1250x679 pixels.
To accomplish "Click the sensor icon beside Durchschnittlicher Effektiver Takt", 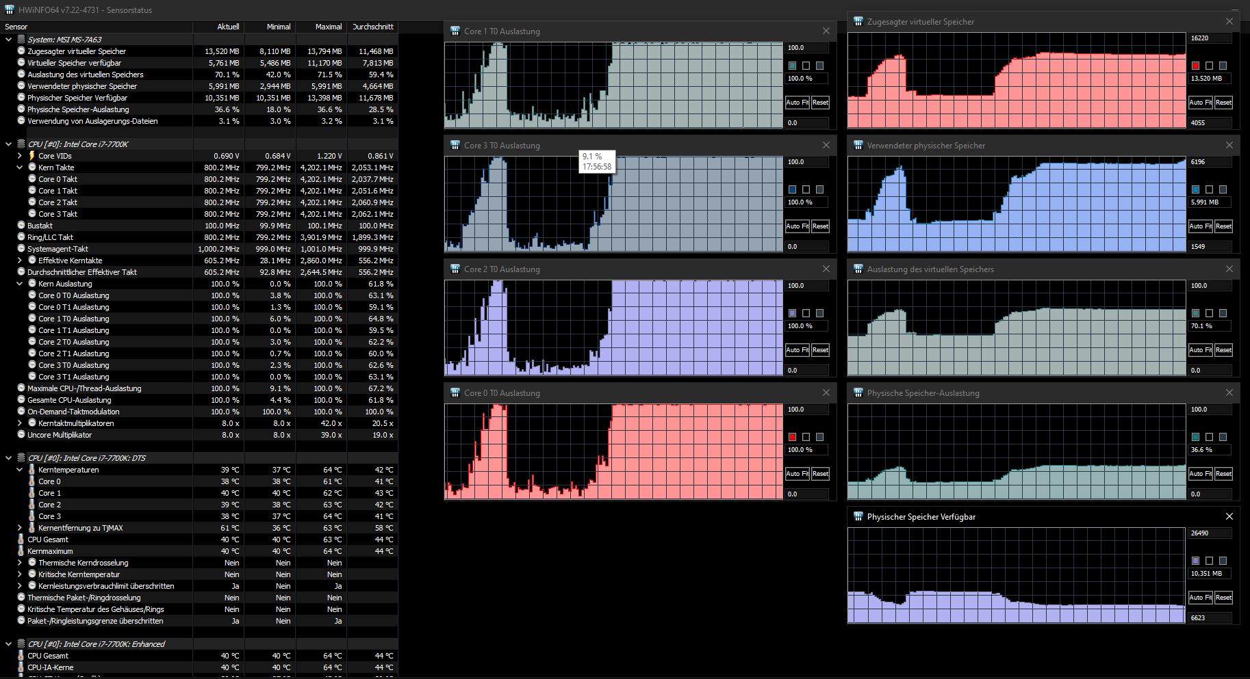I will coord(21,272).
